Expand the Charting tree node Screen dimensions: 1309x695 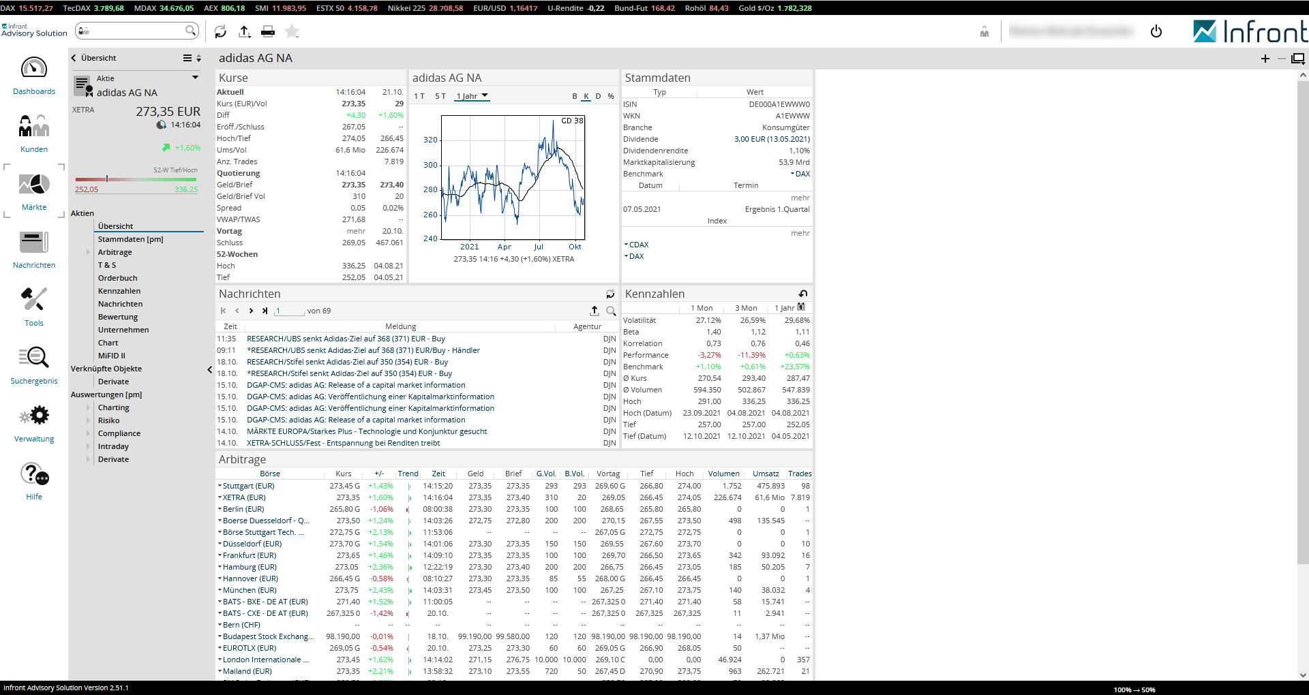coord(89,407)
